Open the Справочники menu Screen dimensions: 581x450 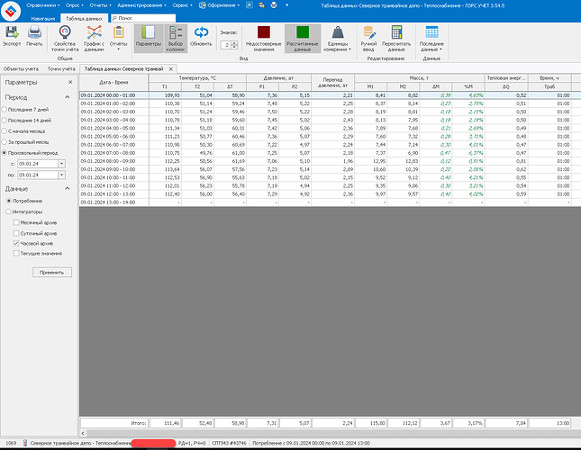43,5
